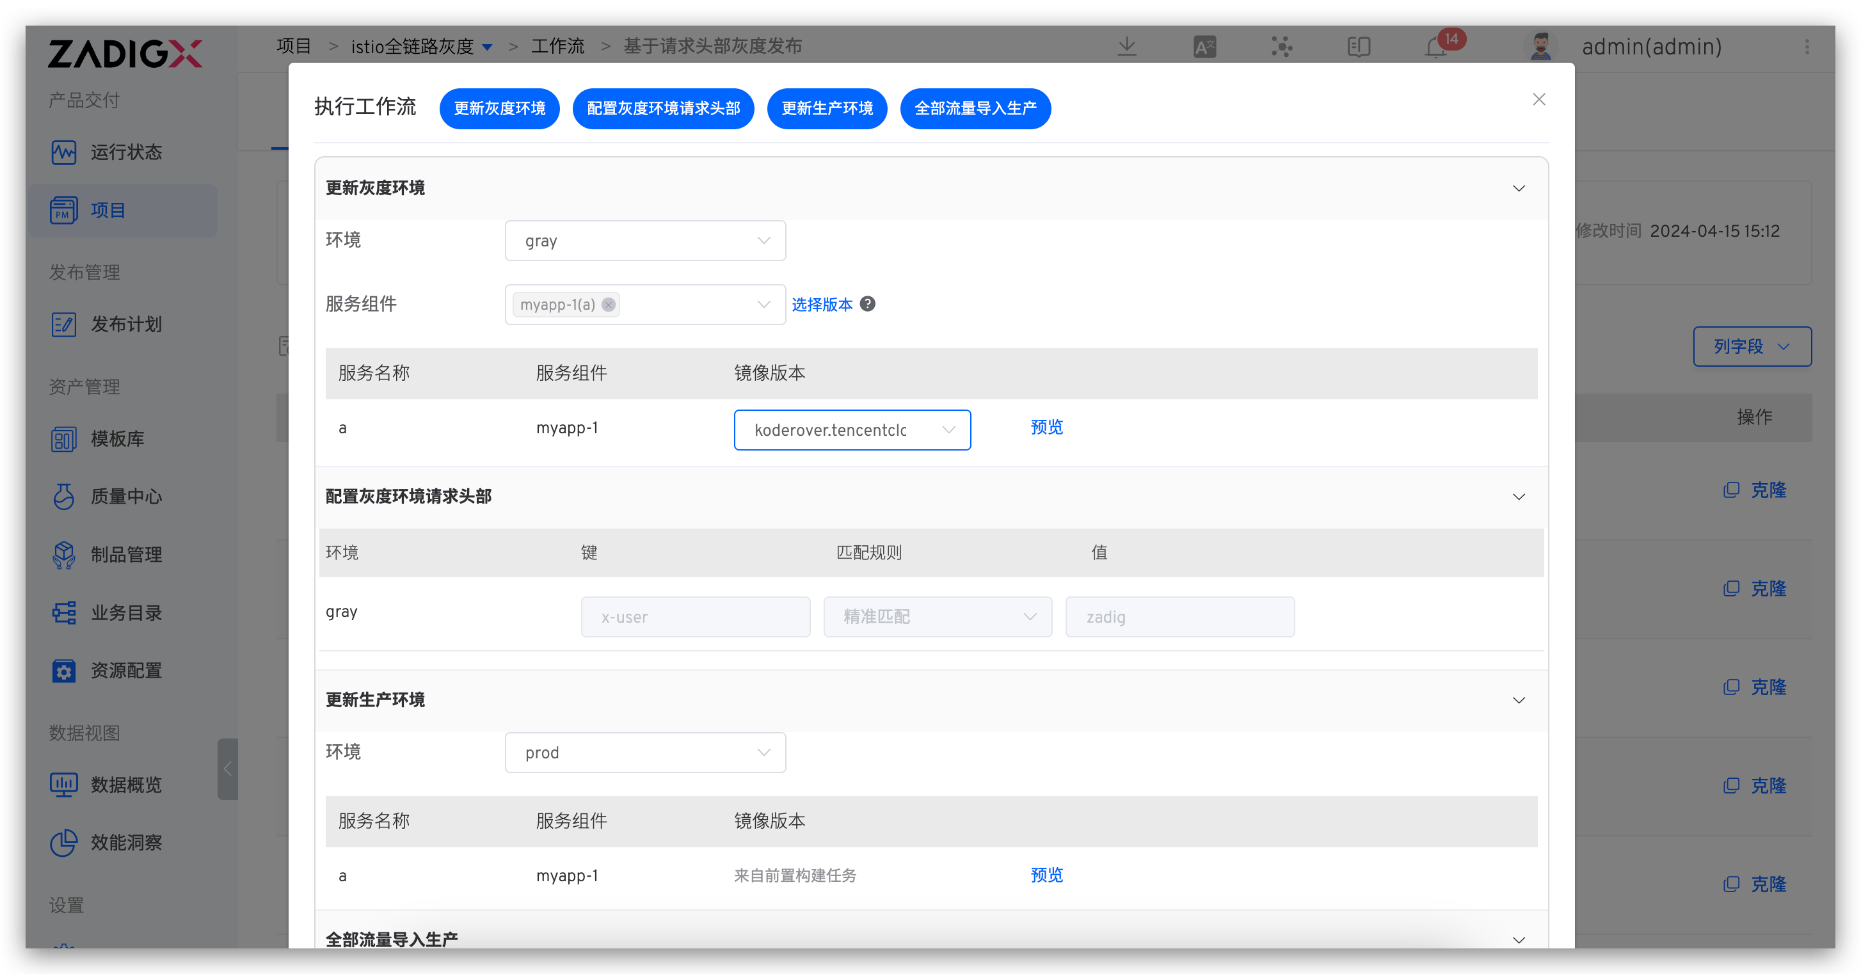Click 预览 for the gray image version
Viewport: 1861px width, 974px height.
pos(1046,427)
